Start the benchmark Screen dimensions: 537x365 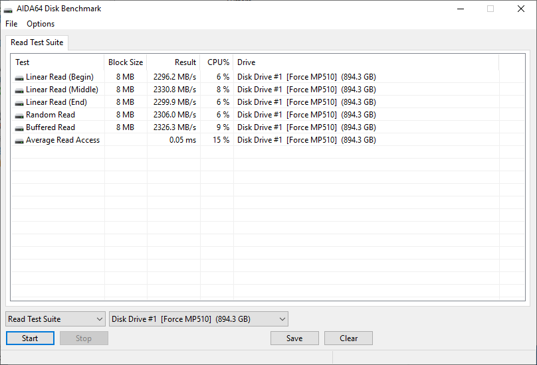pos(30,338)
